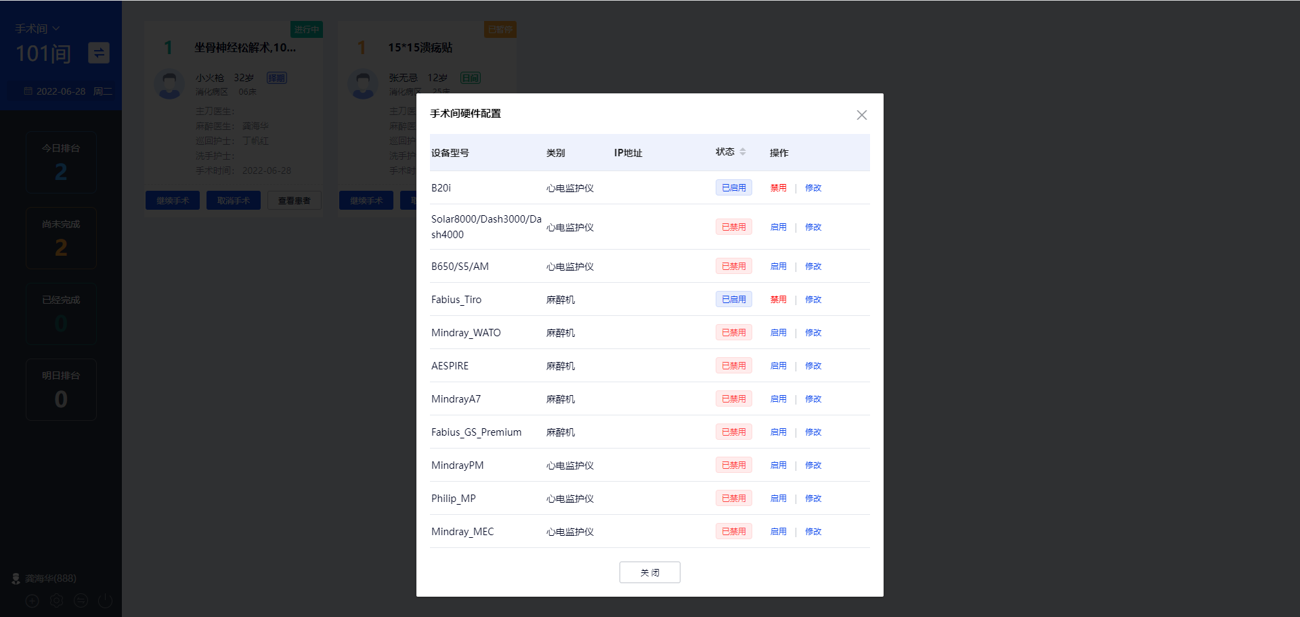Screen dimensions: 1300x617
Task: Modify the B20i device row
Action: coord(812,188)
